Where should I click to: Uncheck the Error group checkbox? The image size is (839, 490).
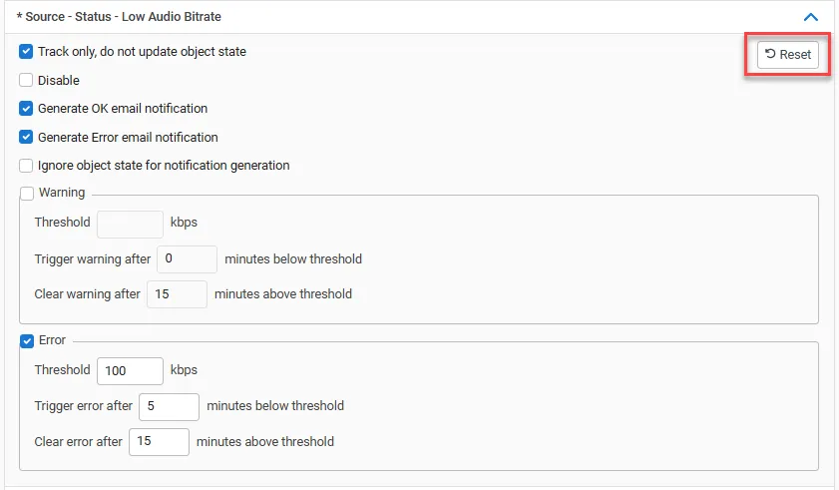tap(27, 340)
